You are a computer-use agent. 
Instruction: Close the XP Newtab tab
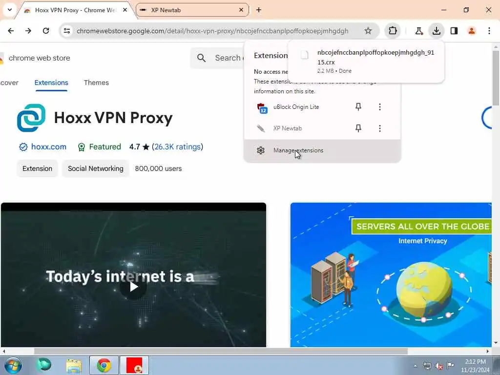pyautogui.click(x=241, y=10)
